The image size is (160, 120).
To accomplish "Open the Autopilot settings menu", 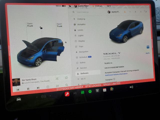I will (79, 24).
